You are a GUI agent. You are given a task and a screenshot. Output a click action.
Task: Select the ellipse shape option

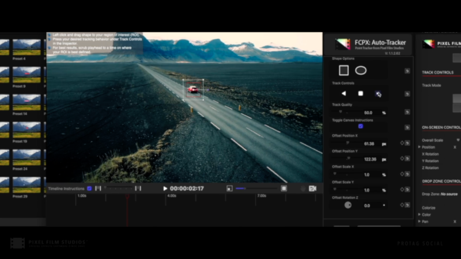(x=361, y=70)
